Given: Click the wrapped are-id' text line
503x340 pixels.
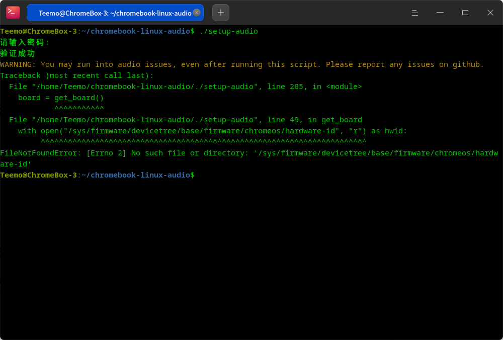Looking at the screenshot, I should [x=16, y=164].
